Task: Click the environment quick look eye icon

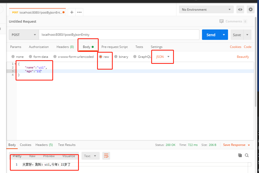Action: (x=240, y=9)
